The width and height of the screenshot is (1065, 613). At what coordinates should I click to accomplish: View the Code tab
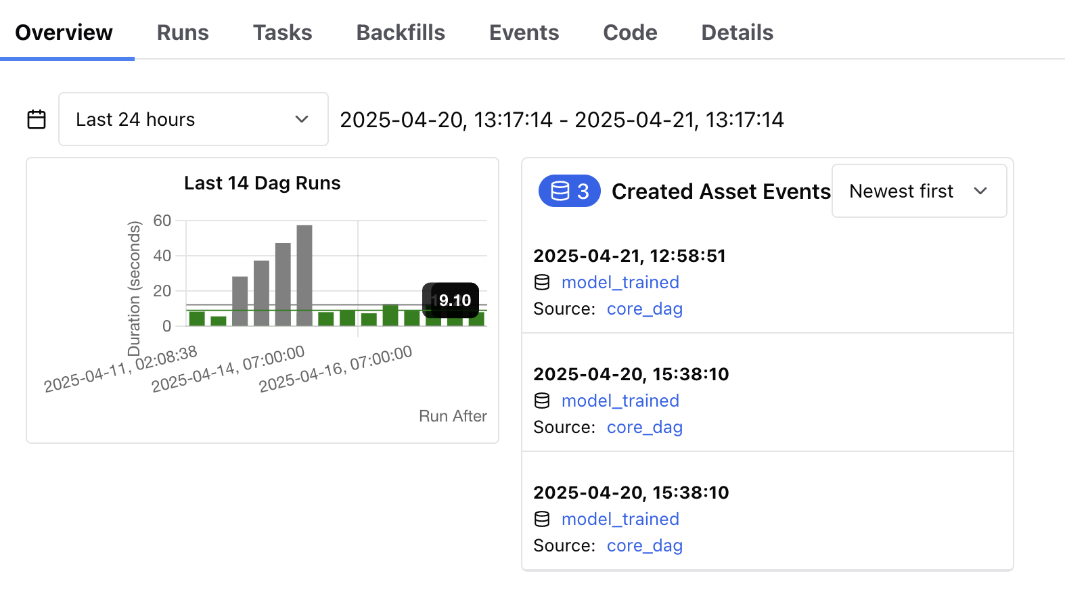[630, 32]
